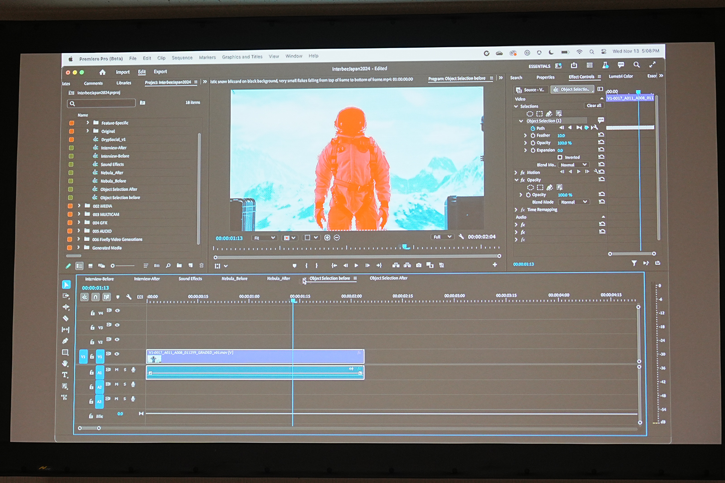
Task: Select the Ripple Edit tool
Action: 66,307
